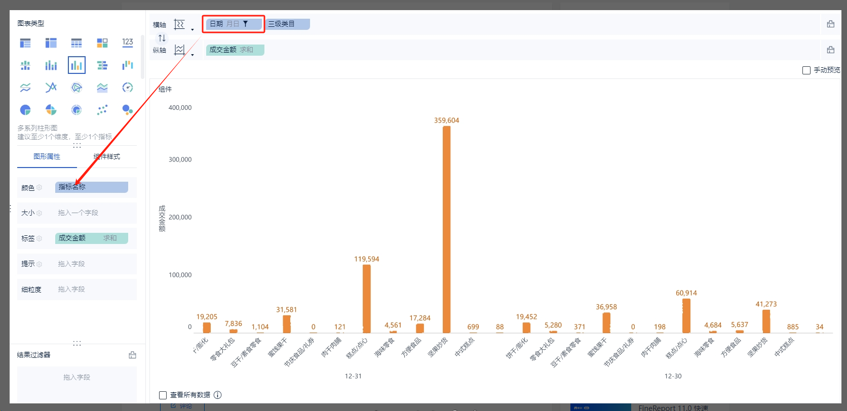The image size is (847, 411).
Task: Click the bar labeled 60,914
Action: click(x=686, y=315)
